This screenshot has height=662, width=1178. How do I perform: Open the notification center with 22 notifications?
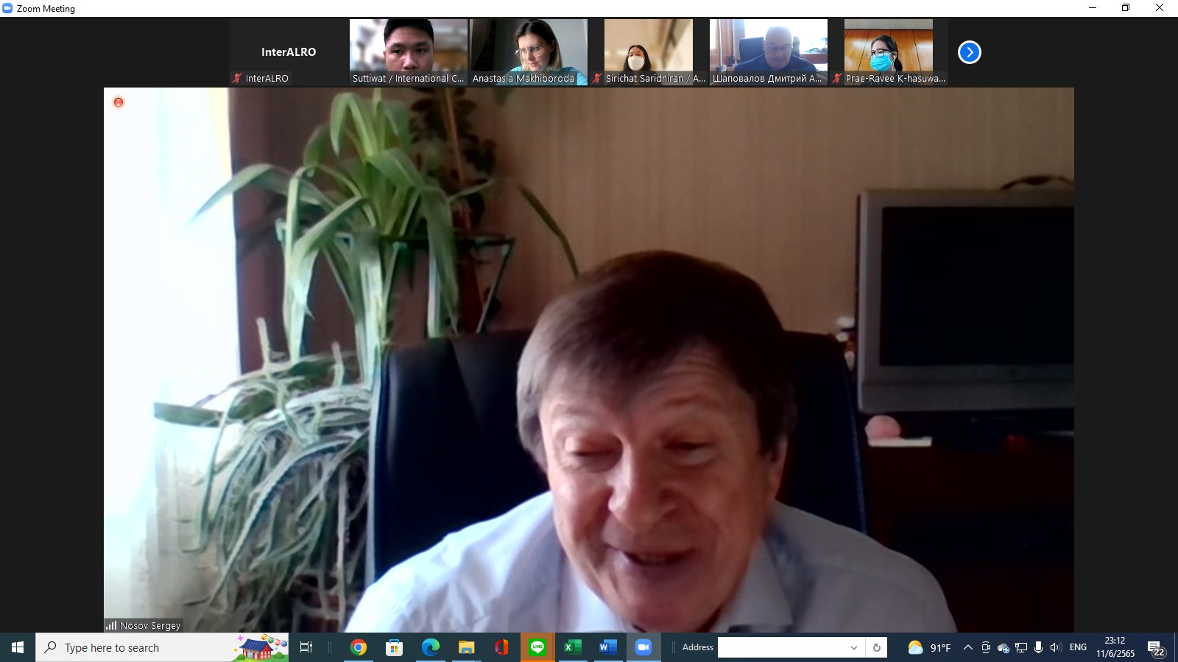pyautogui.click(x=1156, y=648)
